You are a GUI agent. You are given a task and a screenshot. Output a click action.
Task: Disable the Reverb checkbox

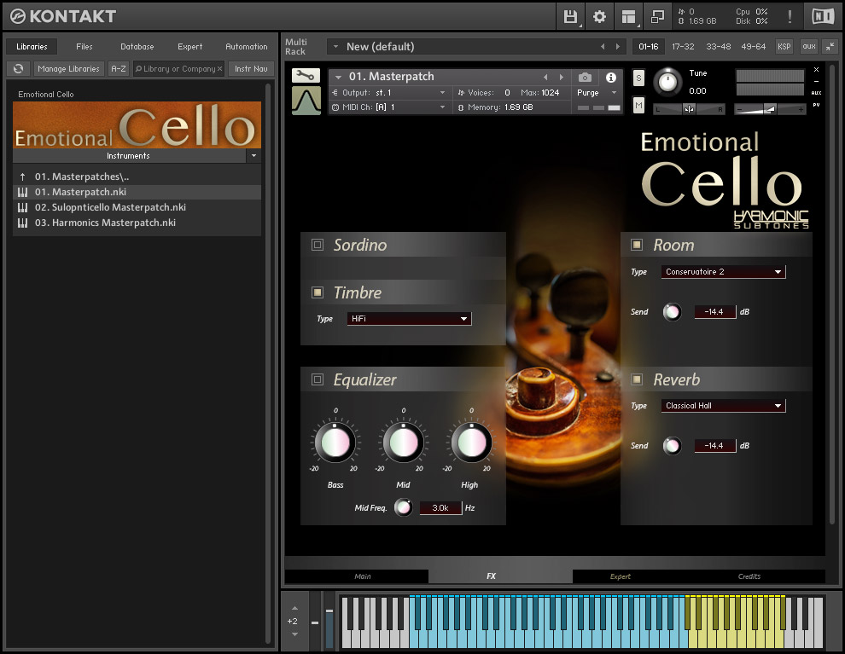(x=637, y=380)
